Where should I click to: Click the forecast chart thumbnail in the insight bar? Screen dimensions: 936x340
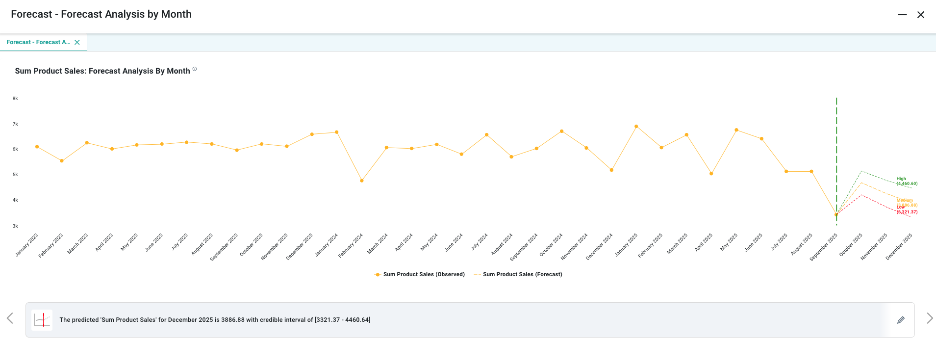pos(42,320)
